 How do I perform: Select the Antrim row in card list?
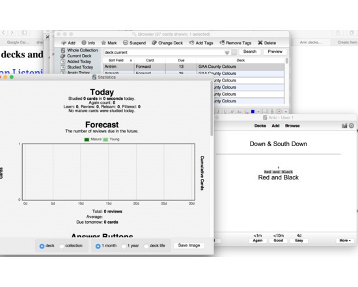[193, 67]
